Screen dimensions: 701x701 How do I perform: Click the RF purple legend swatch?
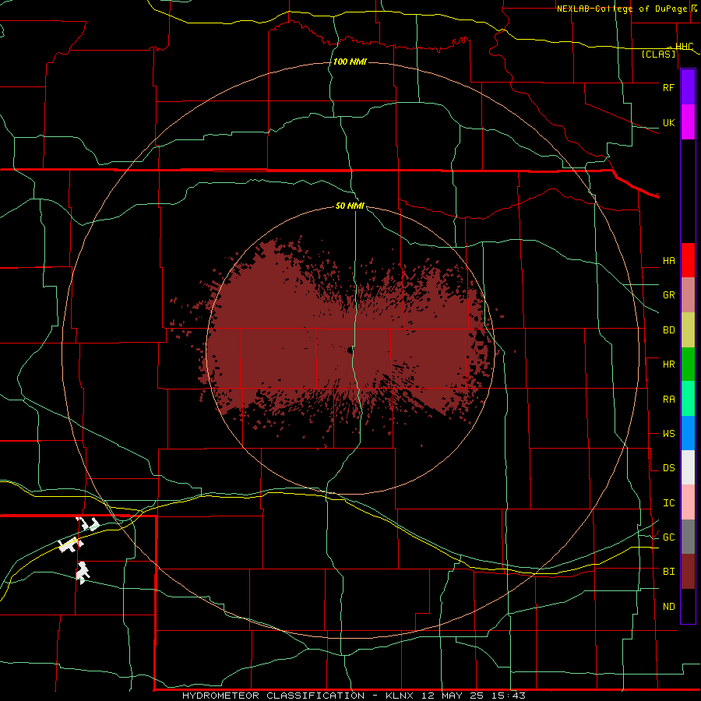coord(688,87)
